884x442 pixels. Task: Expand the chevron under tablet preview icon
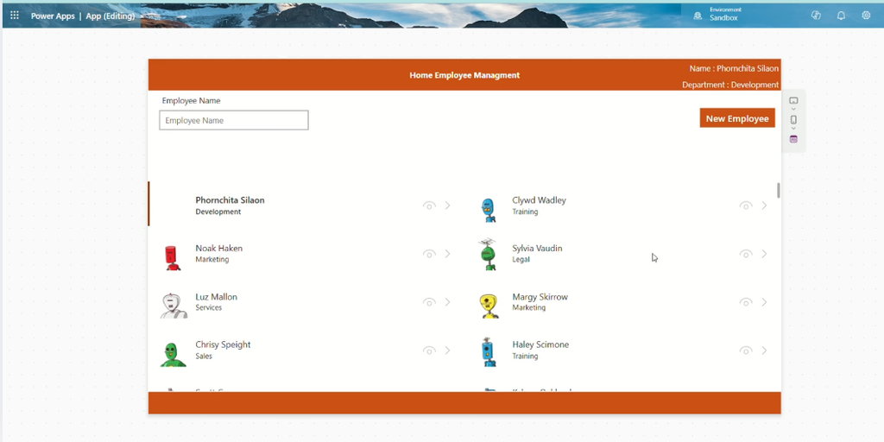pos(793,109)
